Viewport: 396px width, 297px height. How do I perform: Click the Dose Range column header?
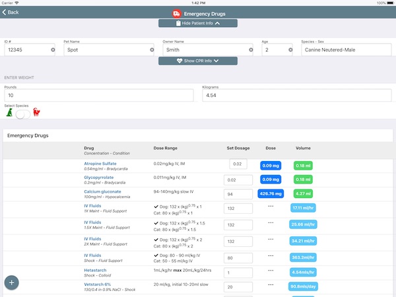[166, 148]
